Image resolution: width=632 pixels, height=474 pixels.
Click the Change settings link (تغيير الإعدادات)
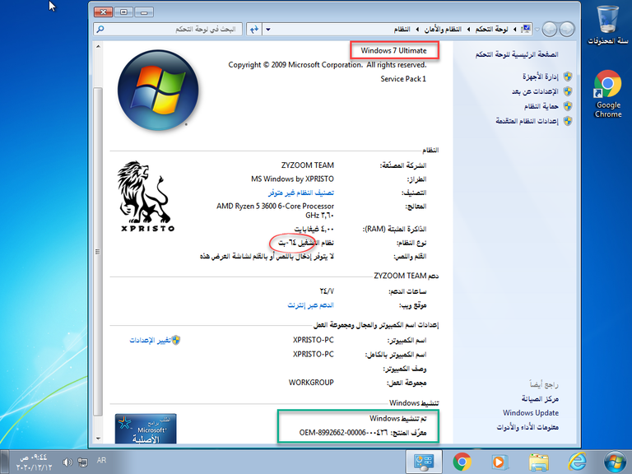(x=150, y=340)
